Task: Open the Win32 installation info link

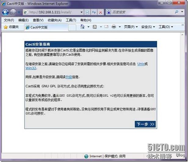Action: (x=31, y=68)
